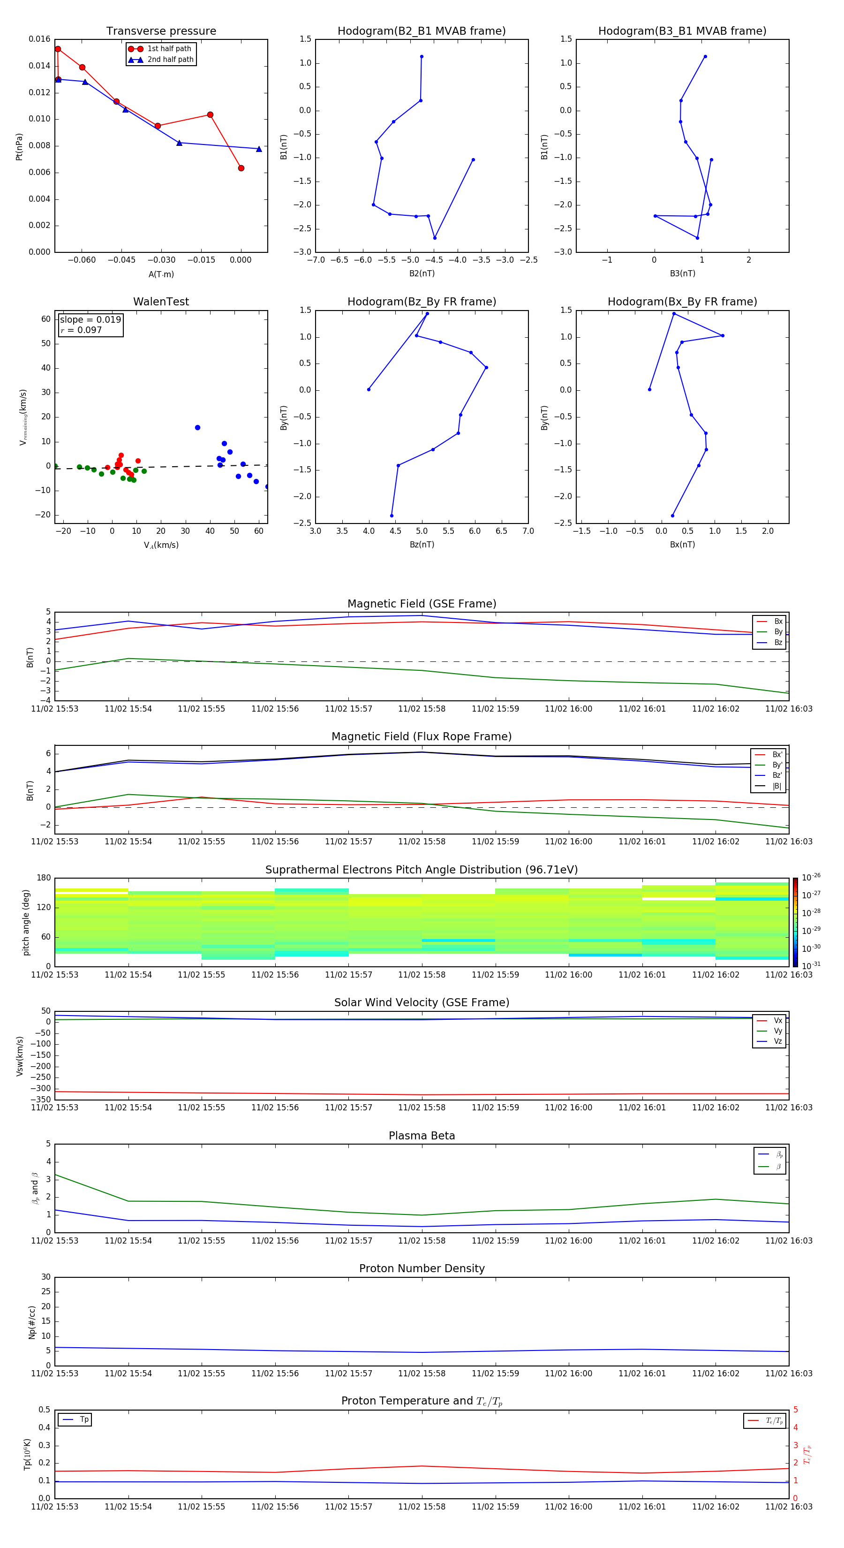Click the Transverse pressure plot title

[x=161, y=31]
